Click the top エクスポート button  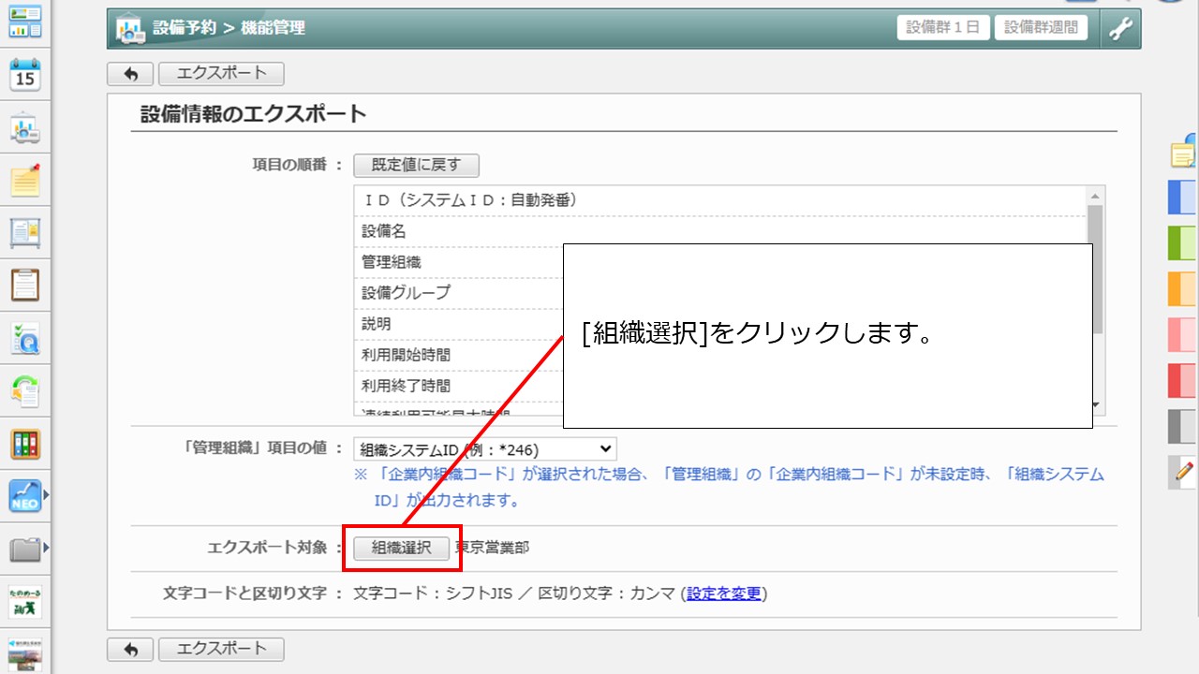[221, 73]
